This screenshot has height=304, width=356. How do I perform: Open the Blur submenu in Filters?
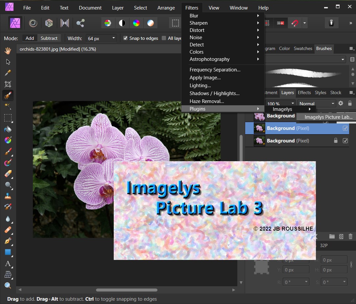point(223,16)
